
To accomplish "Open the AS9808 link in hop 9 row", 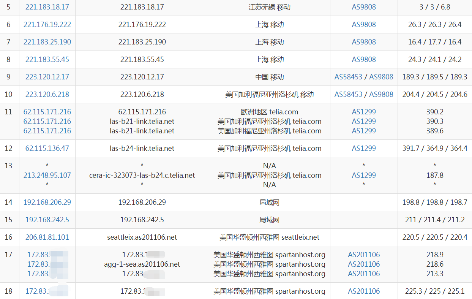I will click(381, 77).
